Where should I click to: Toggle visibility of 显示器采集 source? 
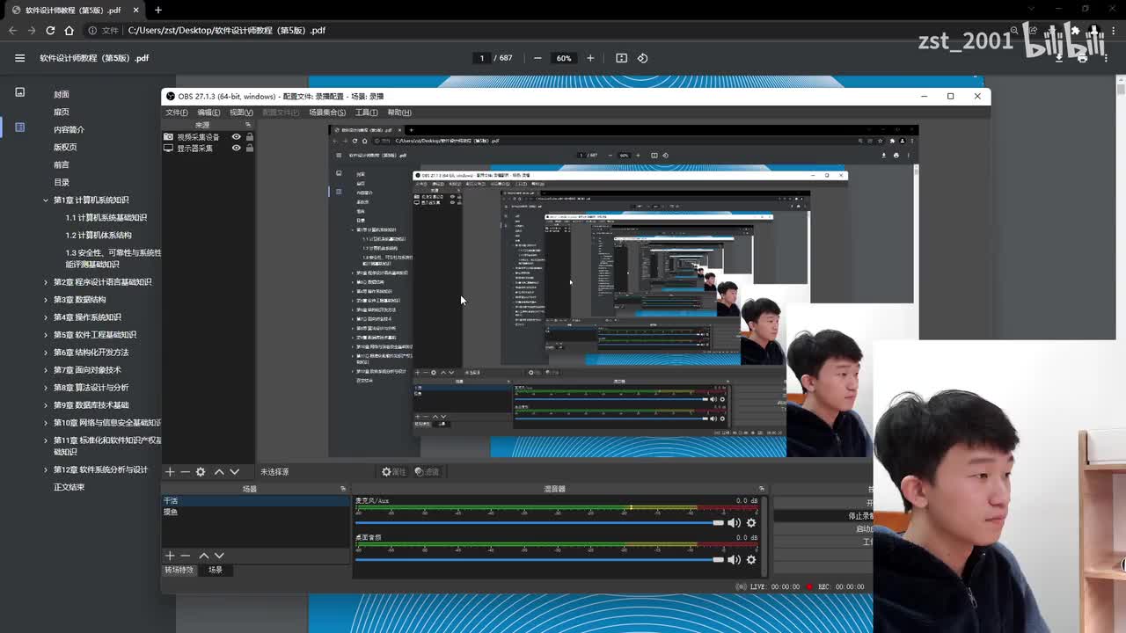click(x=236, y=149)
